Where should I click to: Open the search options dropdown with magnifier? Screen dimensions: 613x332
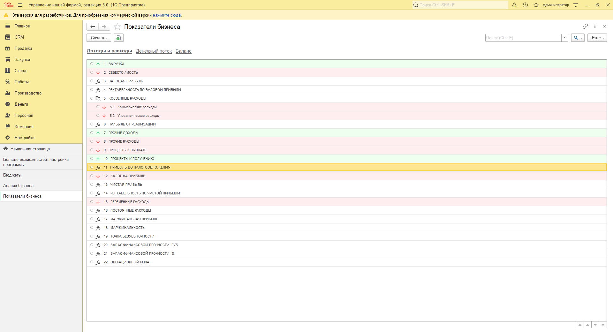(x=578, y=38)
